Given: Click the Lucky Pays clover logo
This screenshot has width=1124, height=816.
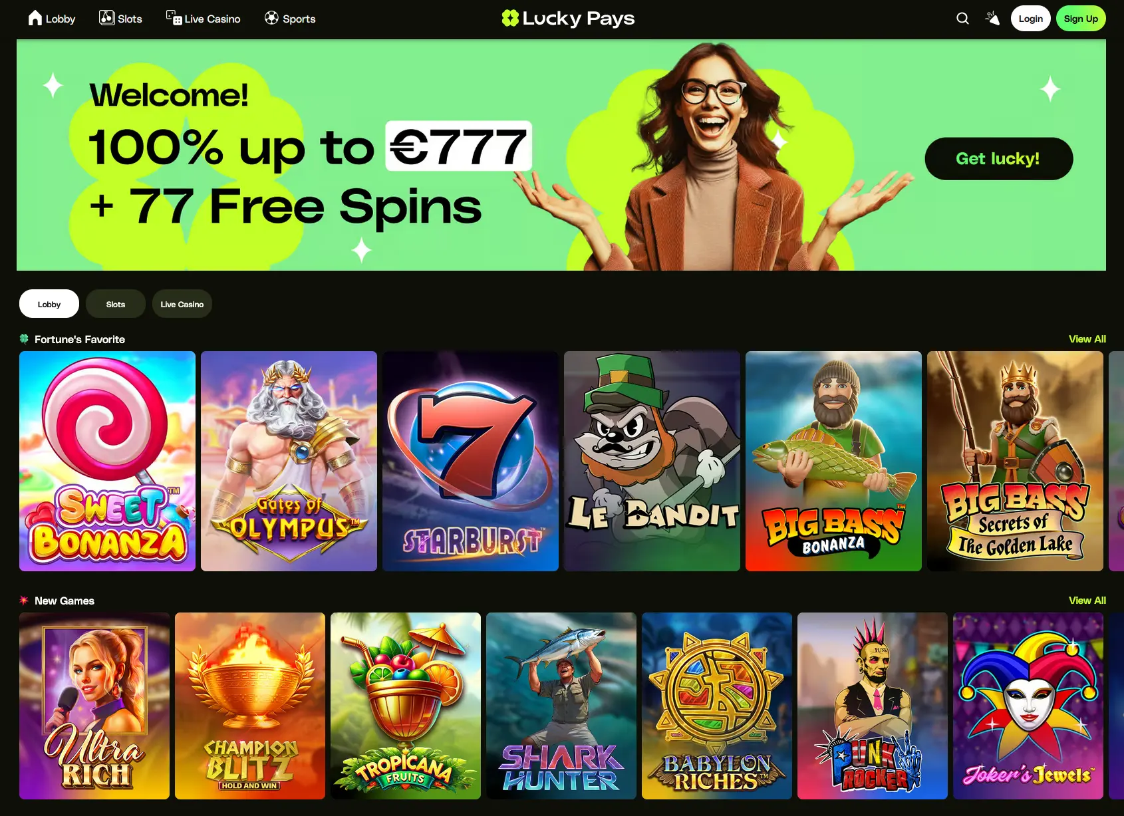Looking at the screenshot, I should [510, 18].
